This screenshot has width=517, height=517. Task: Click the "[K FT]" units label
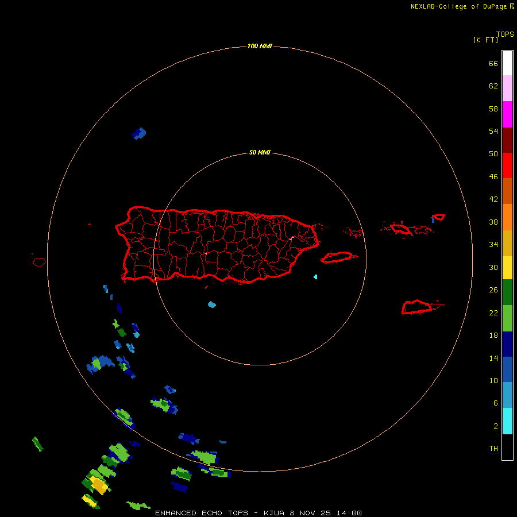click(485, 40)
